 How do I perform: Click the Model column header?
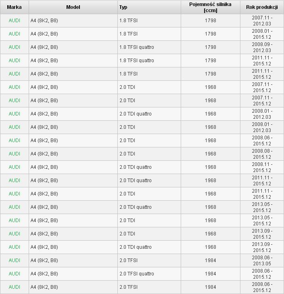coord(73,7)
